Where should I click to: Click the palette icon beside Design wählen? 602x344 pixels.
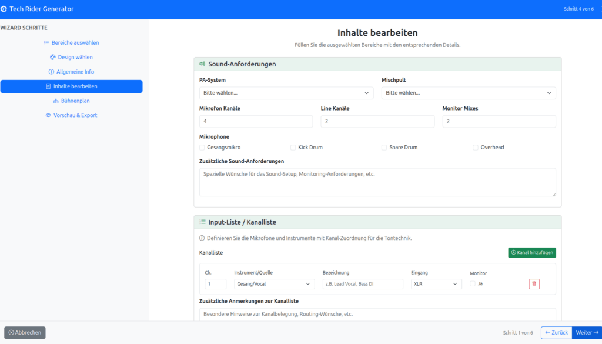(x=53, y=57)
